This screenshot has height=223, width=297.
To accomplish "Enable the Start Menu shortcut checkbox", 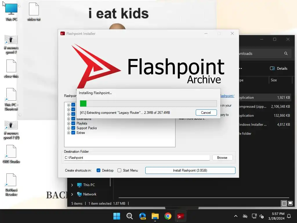I will (x=119, y=170).
